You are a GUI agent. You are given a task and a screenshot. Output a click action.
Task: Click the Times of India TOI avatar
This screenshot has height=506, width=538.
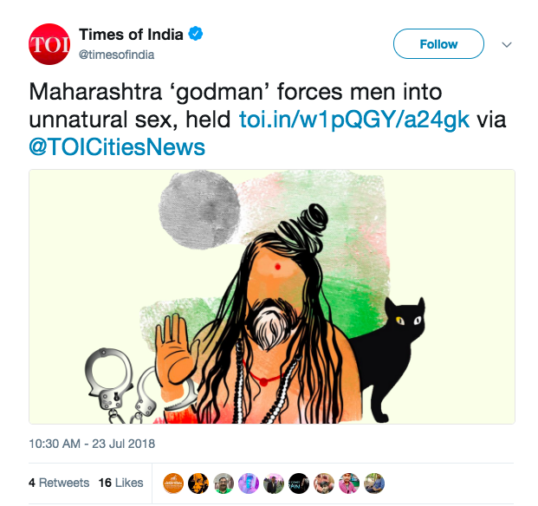(49, 44)
